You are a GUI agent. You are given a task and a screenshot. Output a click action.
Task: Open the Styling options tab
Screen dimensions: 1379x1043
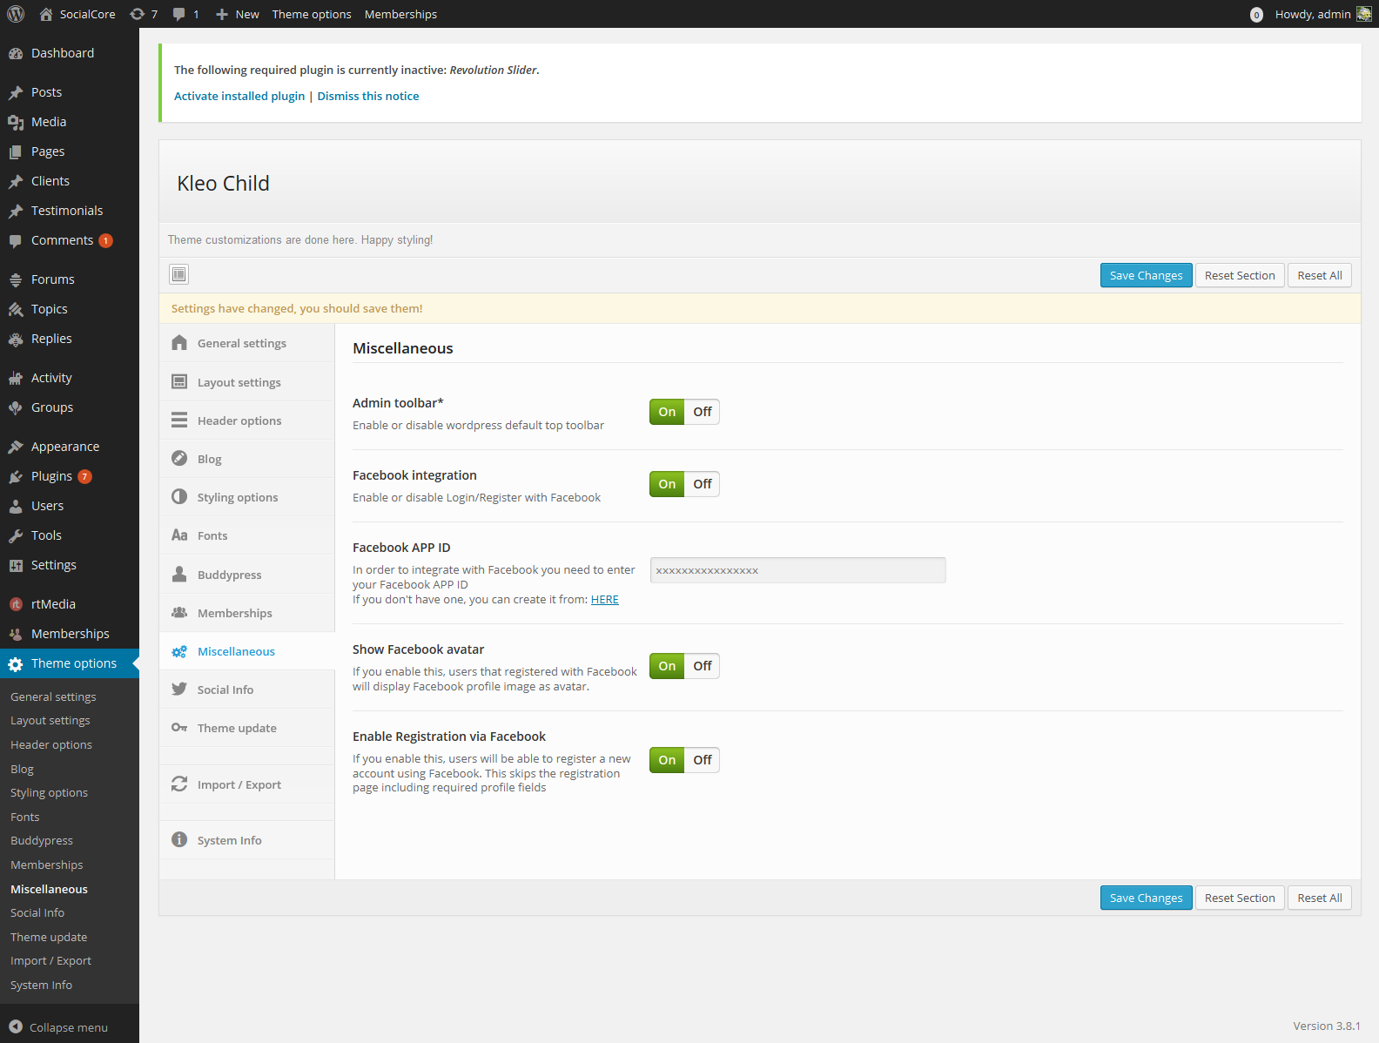pyautogui.click(x=238, y=497)
